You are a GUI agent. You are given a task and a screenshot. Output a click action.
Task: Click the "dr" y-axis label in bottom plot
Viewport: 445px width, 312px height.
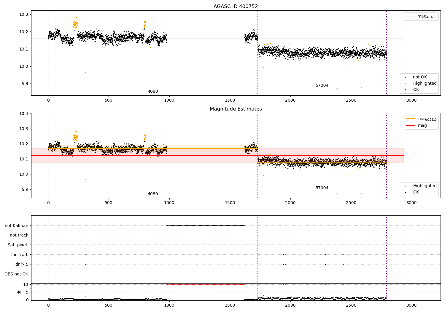(x=19, y=292)
